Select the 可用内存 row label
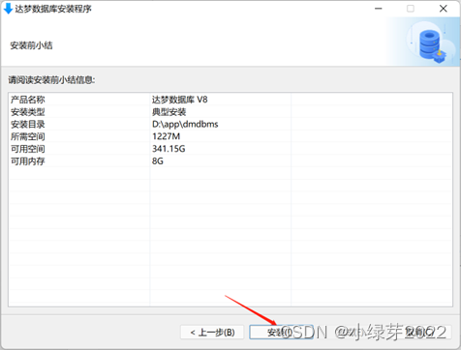Screen dimensions: 461x350 pyautogui.click(x=28, y=160)
